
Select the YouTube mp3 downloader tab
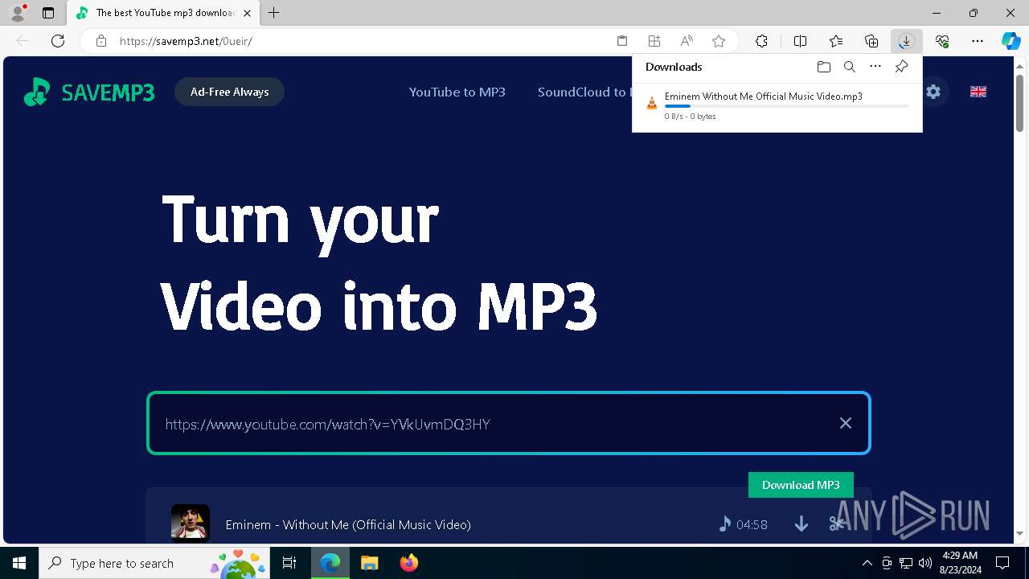pos(162,13)
